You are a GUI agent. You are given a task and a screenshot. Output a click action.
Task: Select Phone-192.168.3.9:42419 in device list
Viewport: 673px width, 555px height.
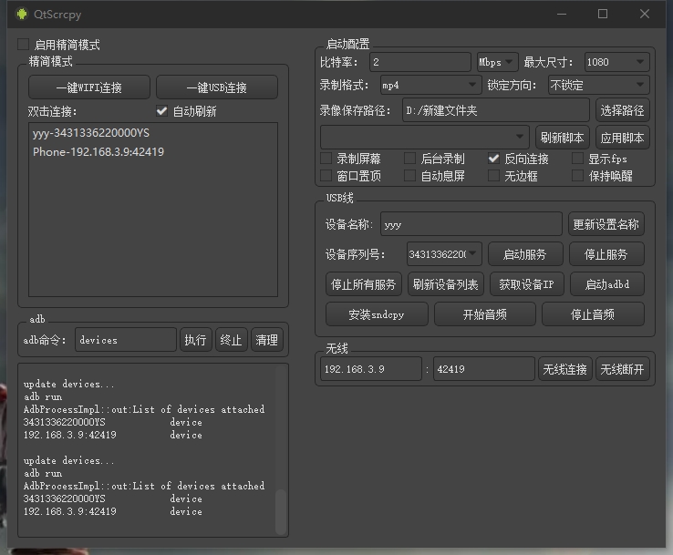[x=98, y=152]
